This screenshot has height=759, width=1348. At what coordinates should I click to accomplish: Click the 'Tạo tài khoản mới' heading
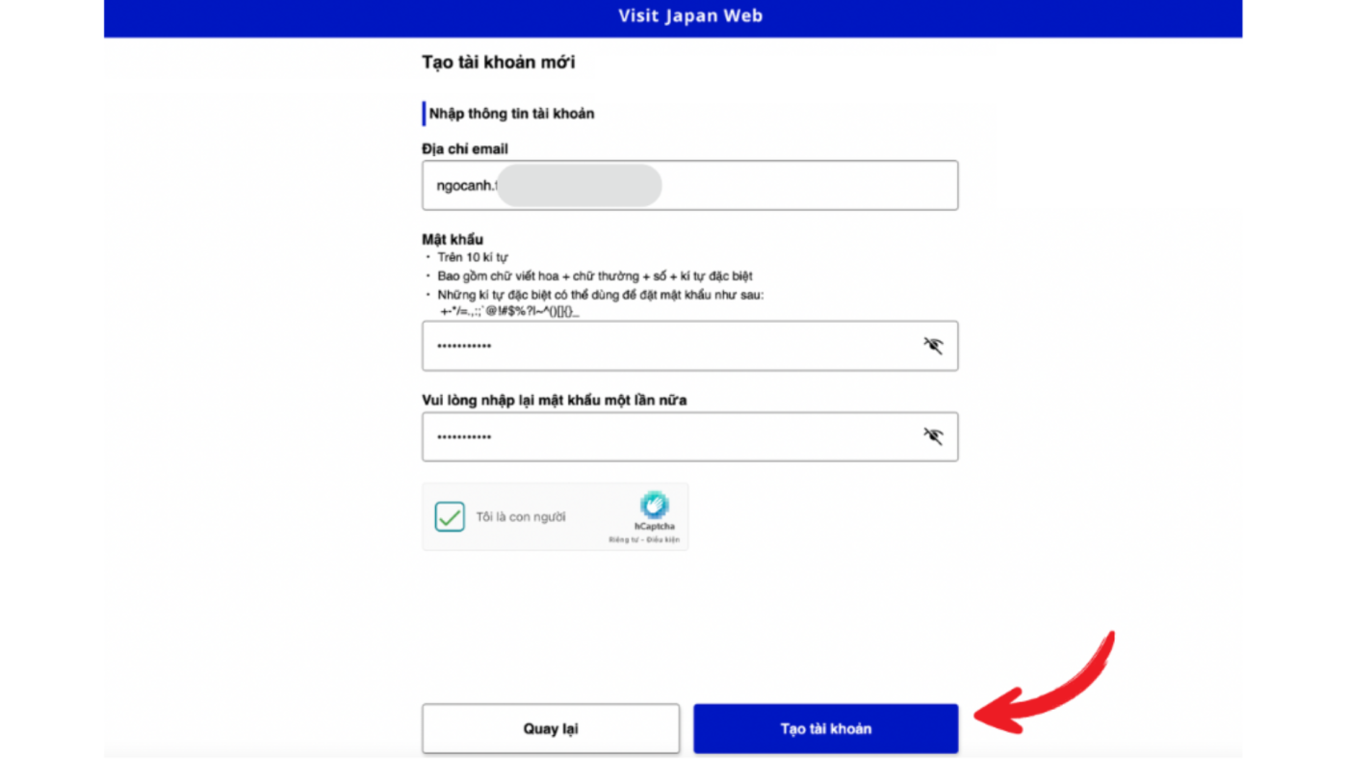click(x=499, y=63)
